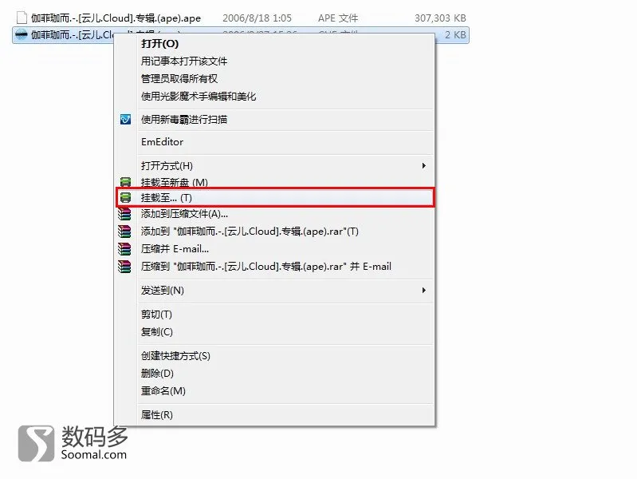Image resolution: width=637 pixels, height=479 pixels.
Task: Choose 管理员取得所有权
Action: 179,78
